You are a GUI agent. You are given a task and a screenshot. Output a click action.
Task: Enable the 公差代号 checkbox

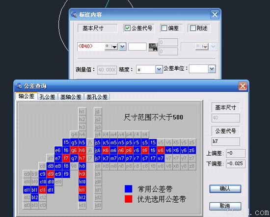tap(128, 28)
